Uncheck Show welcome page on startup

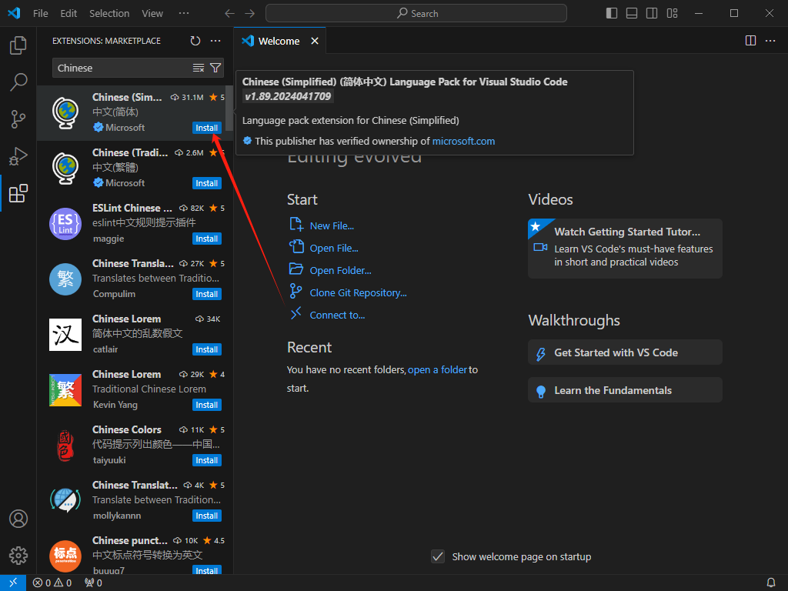438,556
